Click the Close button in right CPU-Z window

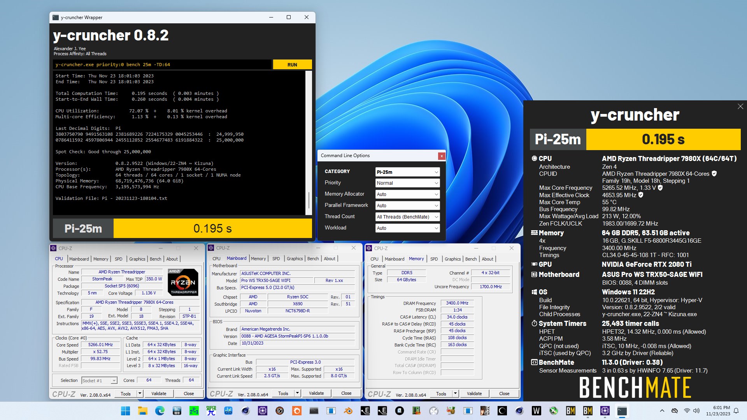pos(504,394)
